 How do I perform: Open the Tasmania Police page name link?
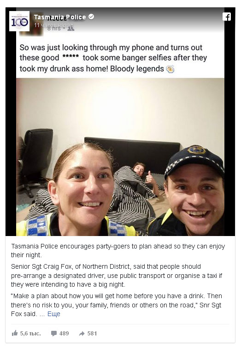[60, 17]
